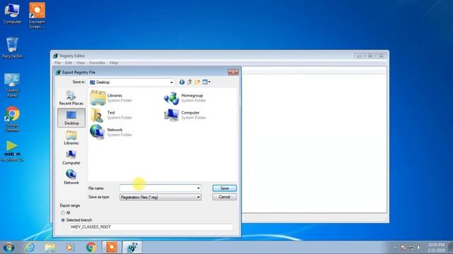Open Registry Editor Help menu
The image size is (453, 254).
(114, 63)
